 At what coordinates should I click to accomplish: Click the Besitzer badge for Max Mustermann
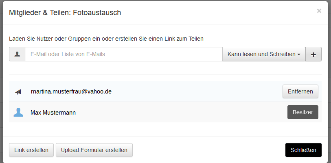(303, 112)
